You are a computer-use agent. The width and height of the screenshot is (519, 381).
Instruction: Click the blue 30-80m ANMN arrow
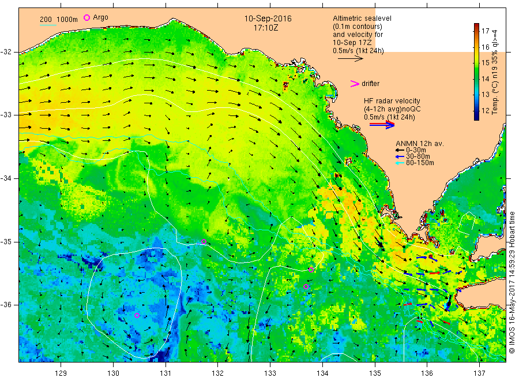[x=400, y=156]
